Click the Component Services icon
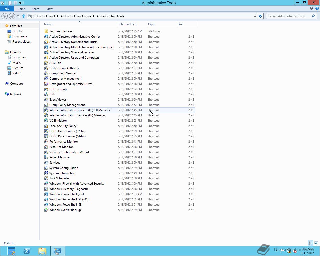 click(46, 73)
